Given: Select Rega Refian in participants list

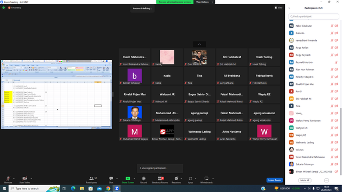Looking at the screenshot, I should (314, 47).
